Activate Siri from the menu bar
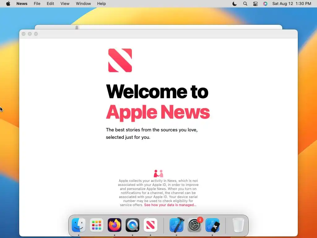 click(265, 4)
